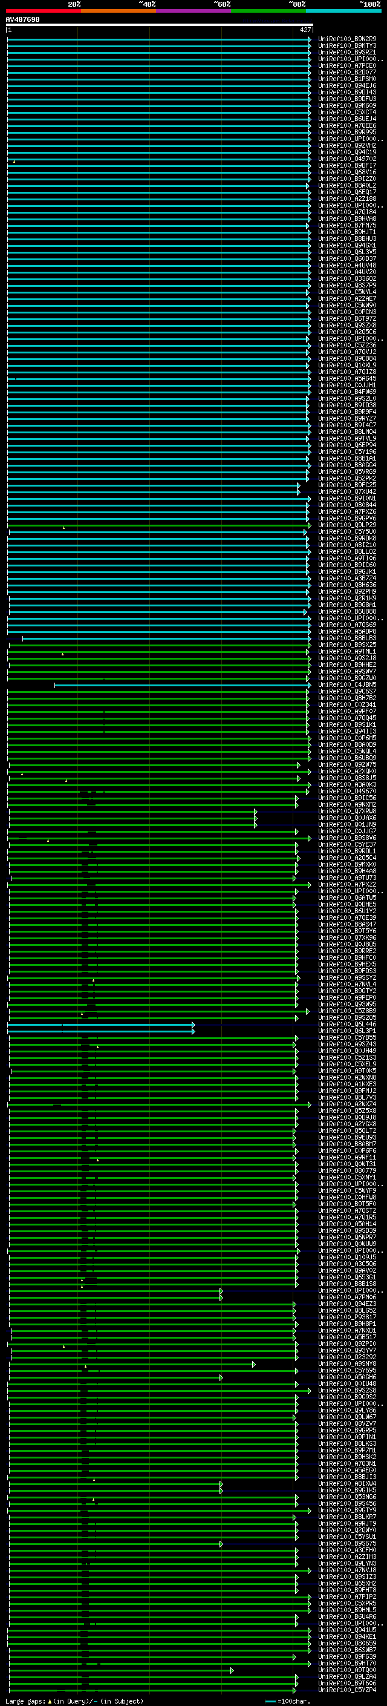This screenshot has width=387, height=1706.
Task: Select hit label UniRef100_C5Z8B9
Action: pyautogui.click(x=347, y=1011)
